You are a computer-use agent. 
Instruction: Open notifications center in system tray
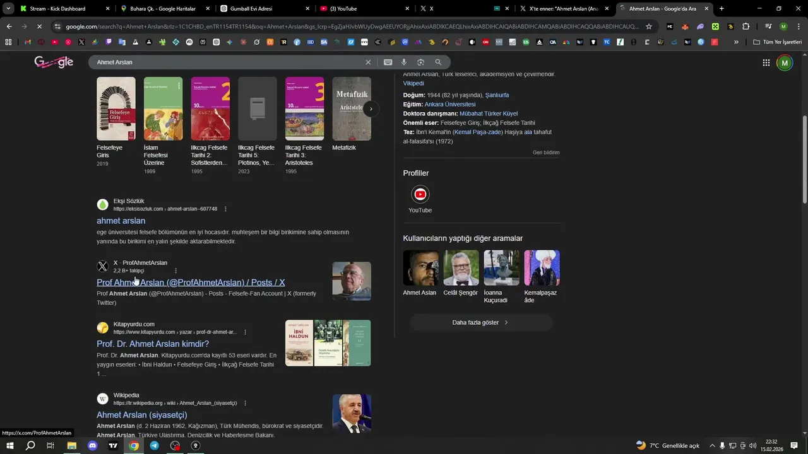point(794,445)
